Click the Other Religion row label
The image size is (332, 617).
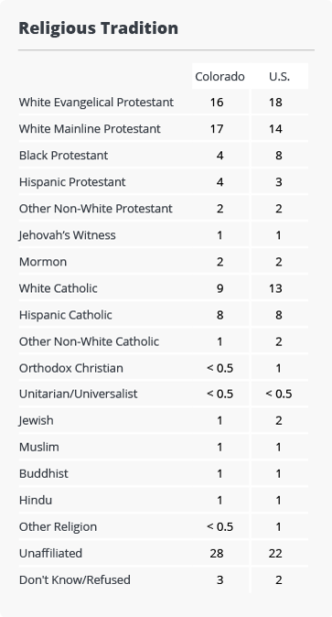coord(58,527)
